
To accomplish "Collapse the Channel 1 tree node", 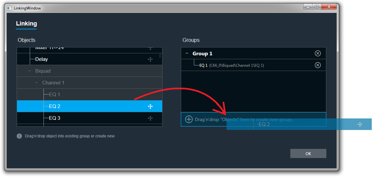I will pyautogui.click(x=37, y=83).
